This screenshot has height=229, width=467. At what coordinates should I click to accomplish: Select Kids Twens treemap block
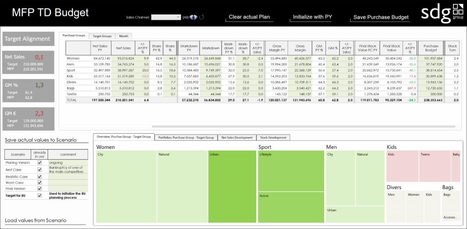pyautogui.click(x=435, y=166)
